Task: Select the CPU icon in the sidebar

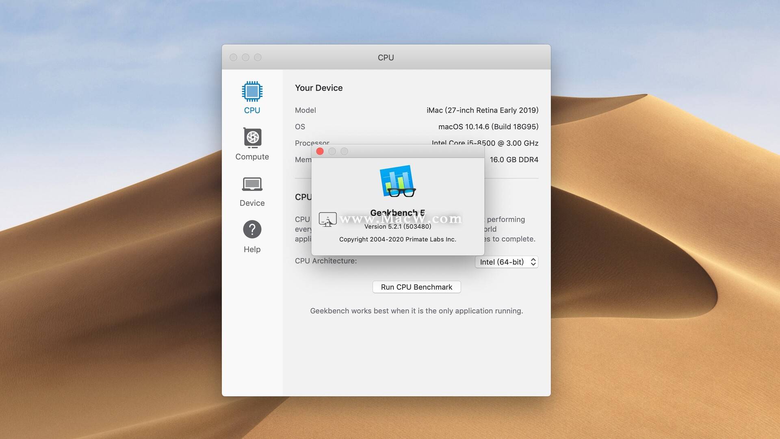Action: (252, 91)
